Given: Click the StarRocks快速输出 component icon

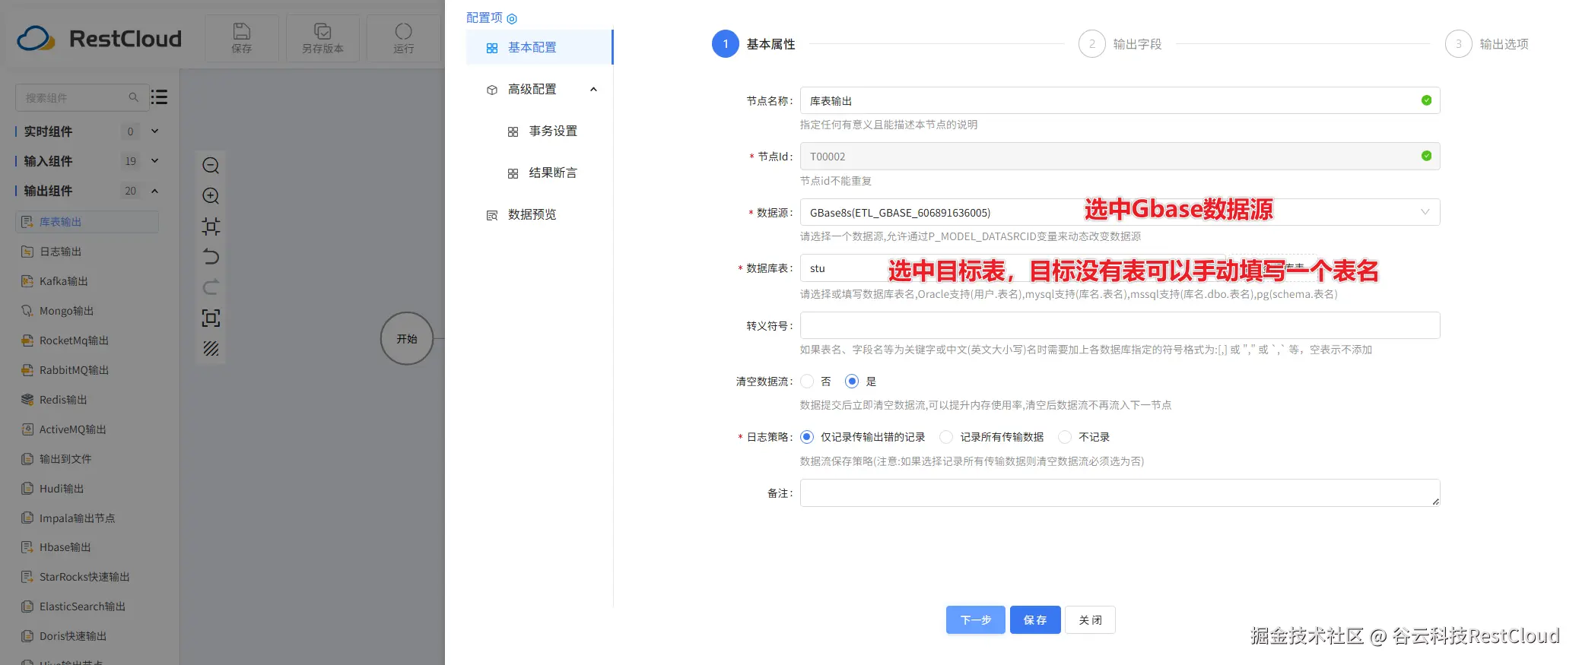Looking at the screenshot, I should coord(27,577).
